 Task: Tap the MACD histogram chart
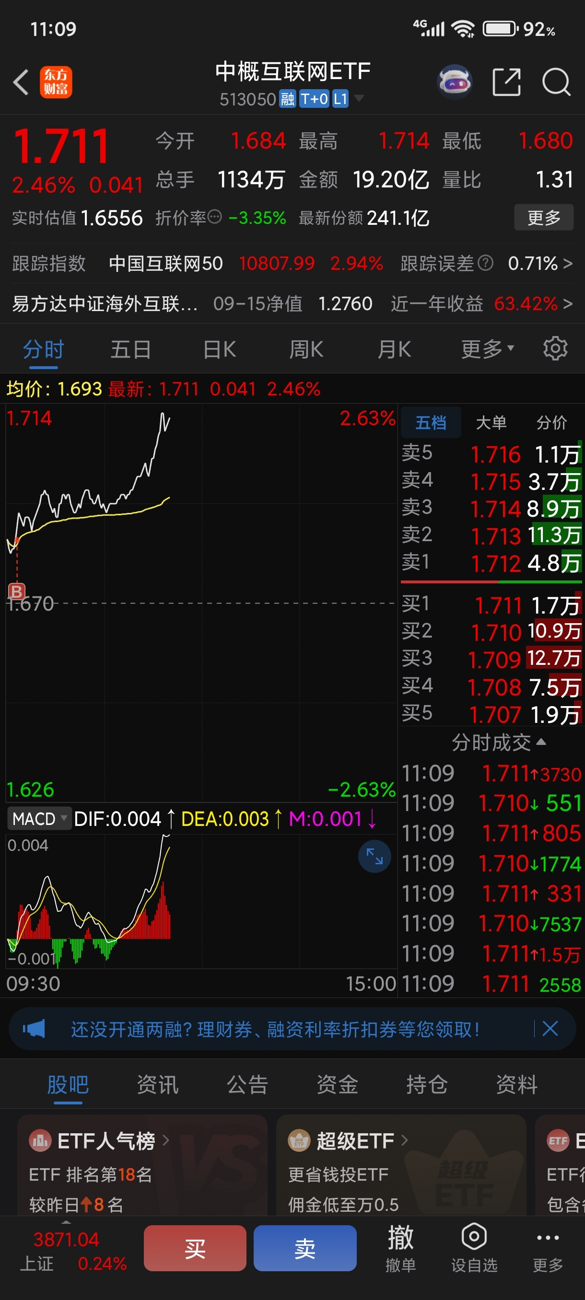201,901
